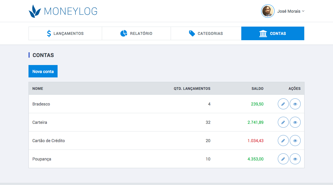The width and height of the screenshot is (333, 185).
Task: View the Poupança account with the eye icon
Action: (x=295, y=159)
